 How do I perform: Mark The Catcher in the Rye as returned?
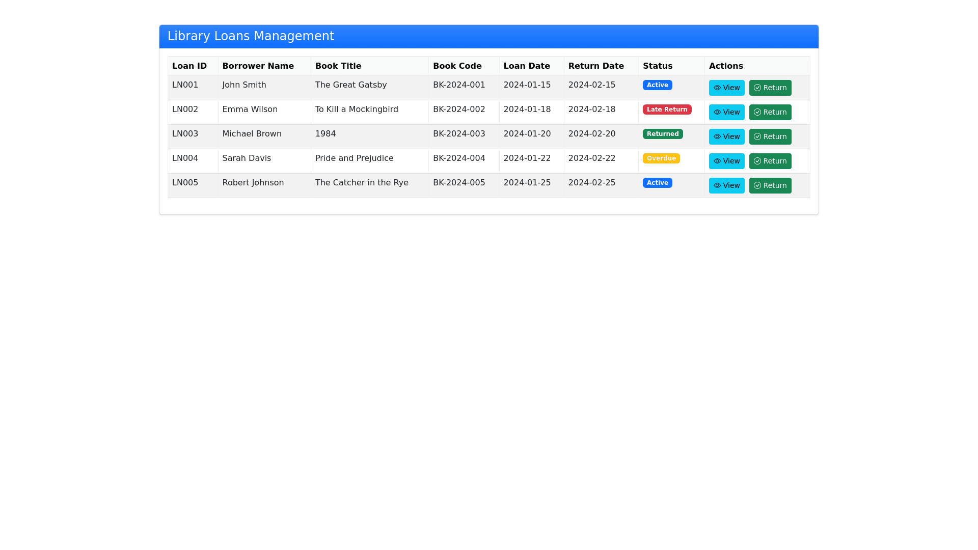pyautogui.click(x=770, y=185)
